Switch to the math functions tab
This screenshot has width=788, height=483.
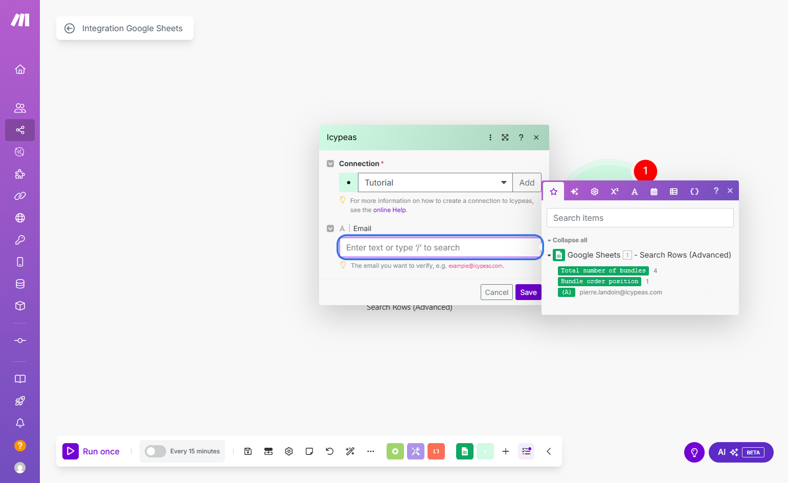[615, 191]
